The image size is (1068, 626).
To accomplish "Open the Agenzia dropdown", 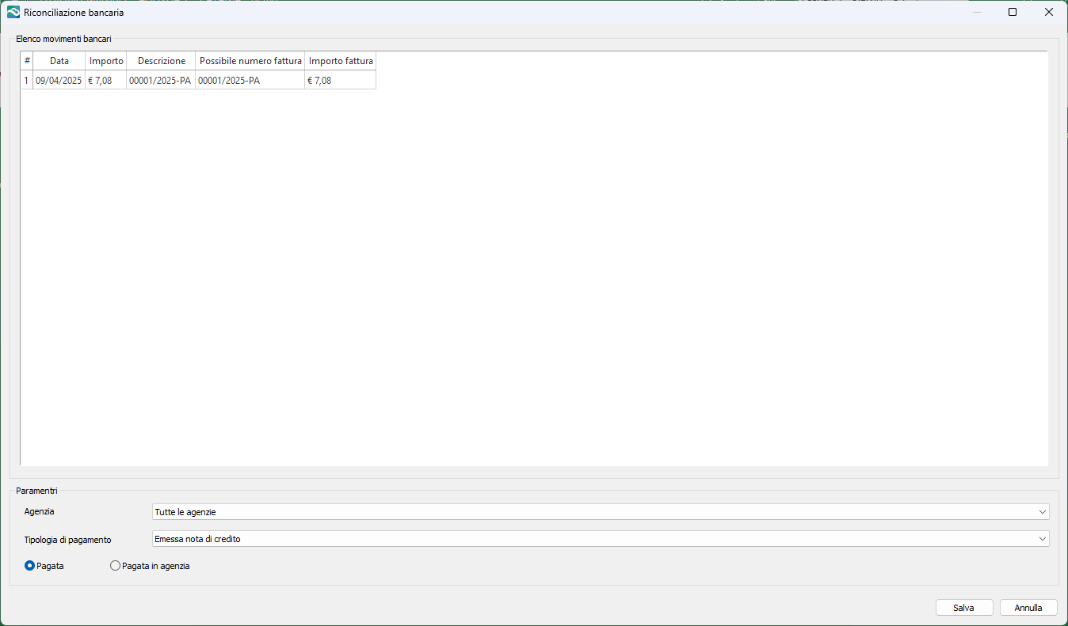I will point(600,512).
